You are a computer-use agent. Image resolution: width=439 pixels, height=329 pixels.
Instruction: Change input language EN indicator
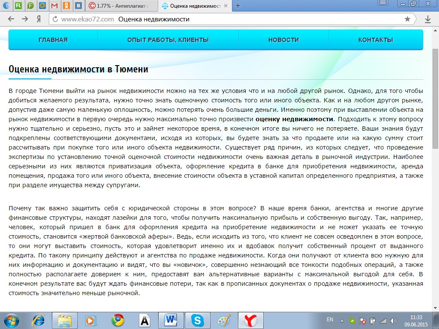pos(330,320)
